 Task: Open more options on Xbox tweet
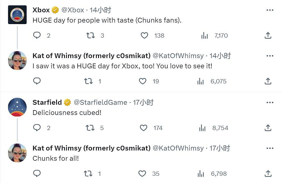pos(270,10)
